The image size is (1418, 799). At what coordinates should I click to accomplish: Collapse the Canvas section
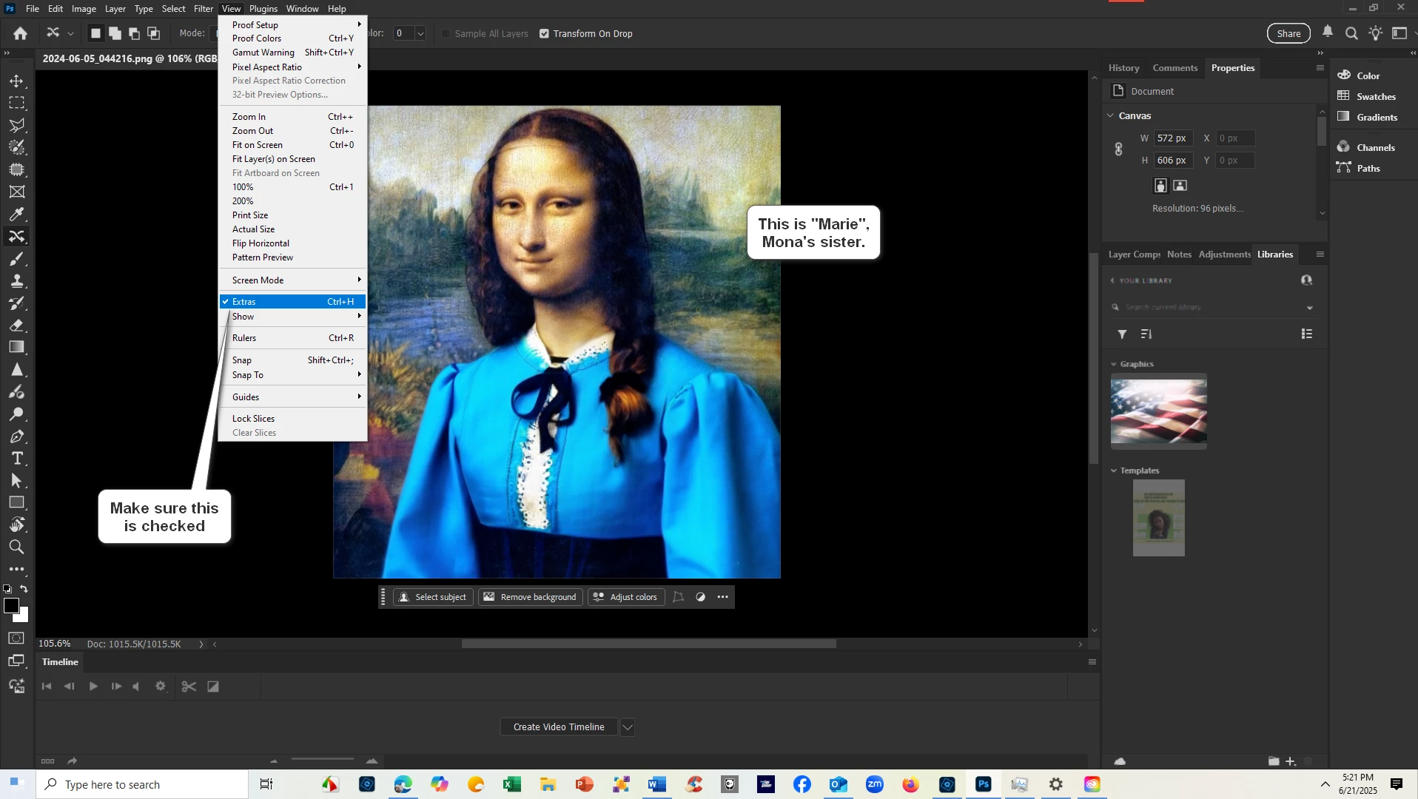(1110, 116)
